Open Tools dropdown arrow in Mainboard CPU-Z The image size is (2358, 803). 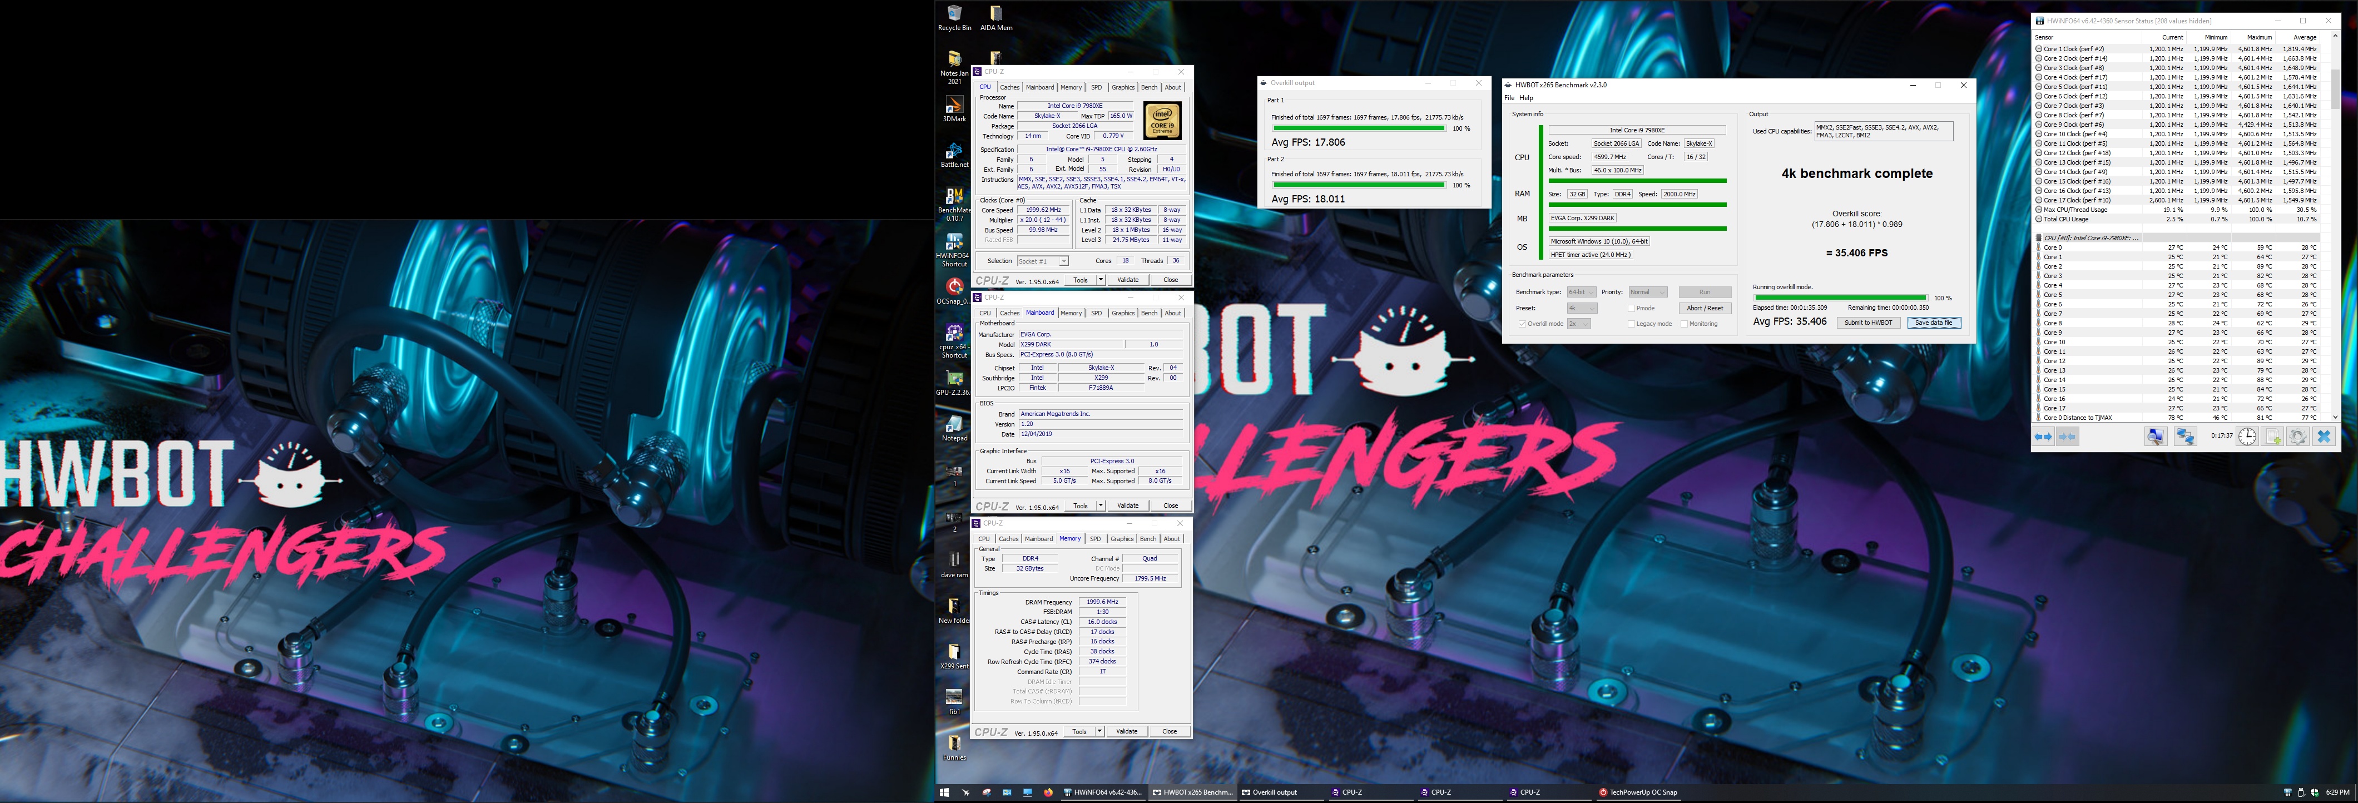(1100, 505)
